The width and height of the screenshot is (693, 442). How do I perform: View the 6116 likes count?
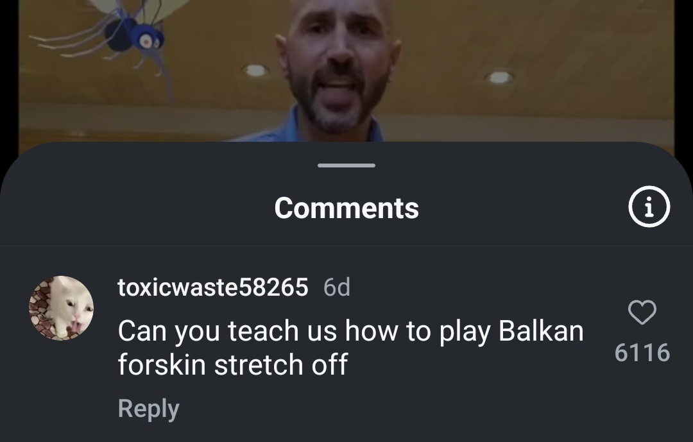tap(642, 352)
